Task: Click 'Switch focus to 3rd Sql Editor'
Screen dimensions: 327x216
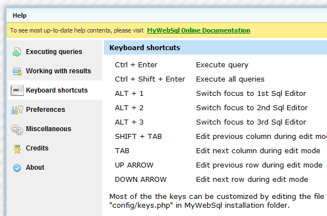Action: [x=251, y=122]
